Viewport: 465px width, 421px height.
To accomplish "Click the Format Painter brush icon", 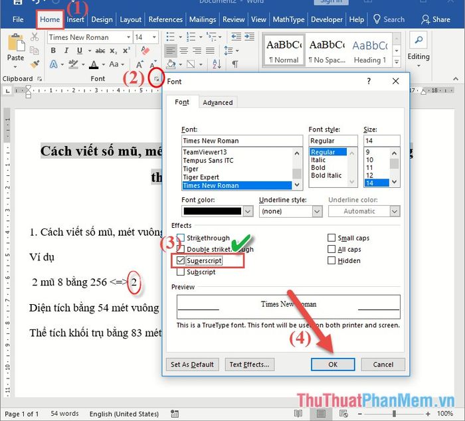I will [x=35, y=64].
